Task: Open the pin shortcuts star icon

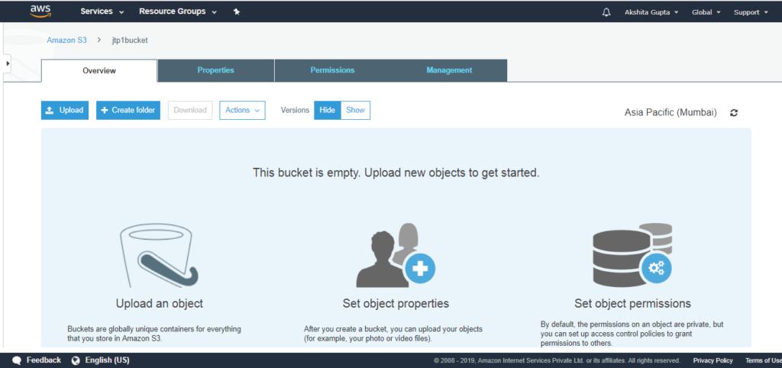Action: click(x=237, y=12)
